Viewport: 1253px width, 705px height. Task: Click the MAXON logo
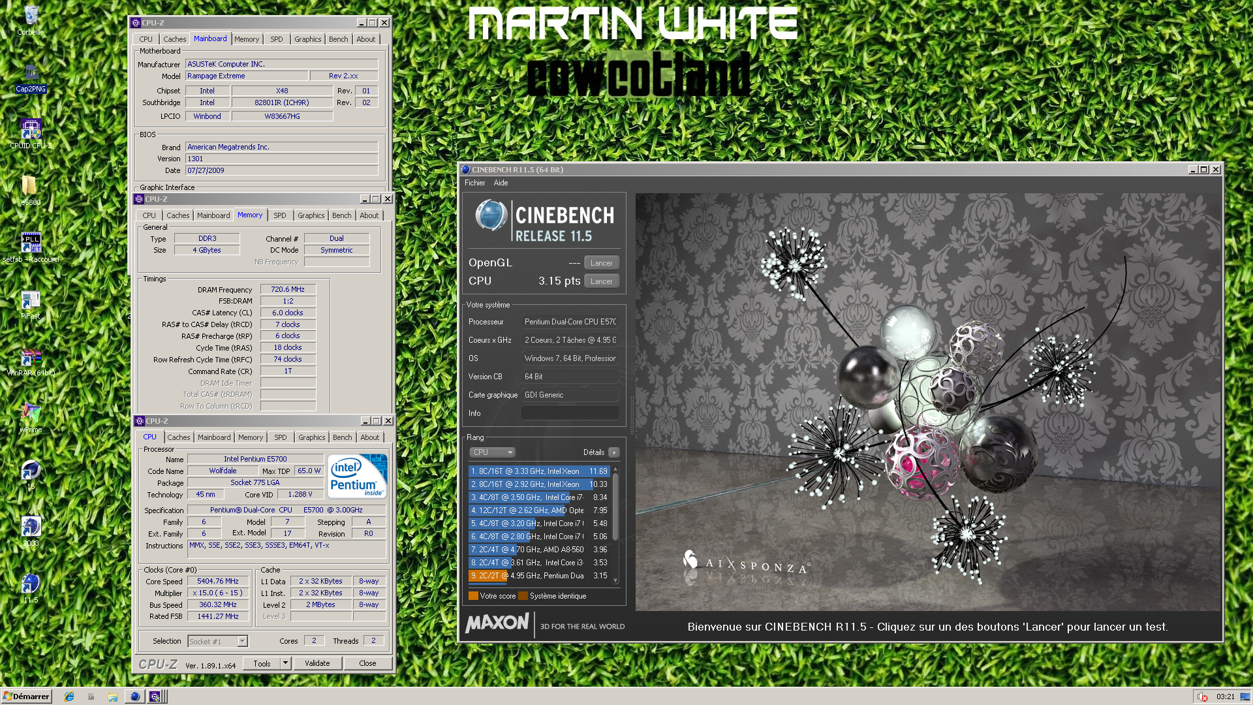(497, 623)
